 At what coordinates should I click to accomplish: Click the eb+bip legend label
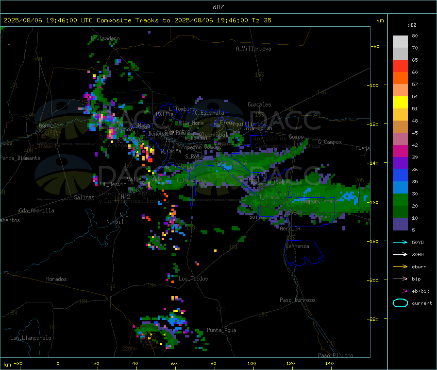click(420, 291)
